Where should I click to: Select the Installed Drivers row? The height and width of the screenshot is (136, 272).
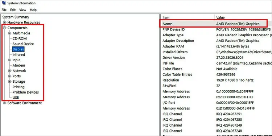(x=216, y=52)
